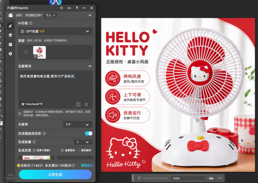Collapse the 生图需求 section
Image resolution: width=258 pixels, height=183 pixels.
(x=89, y=66)
